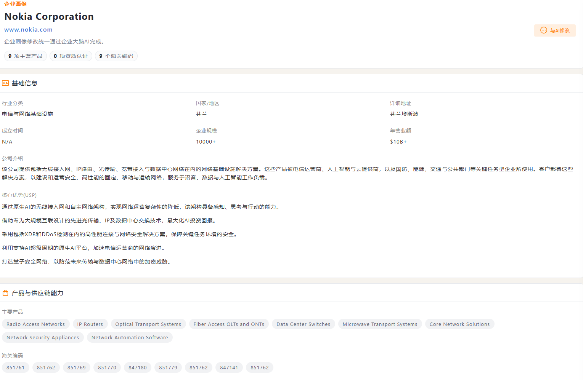The width and height of the screenshot is (583, 380).
Task: Click the 基础信息 section card icon
Action: (x=5, y=83)
